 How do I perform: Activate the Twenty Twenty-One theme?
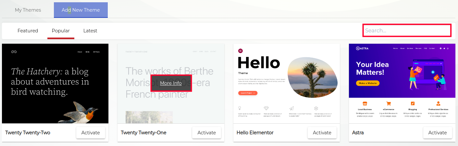click(x=206, y=132)
